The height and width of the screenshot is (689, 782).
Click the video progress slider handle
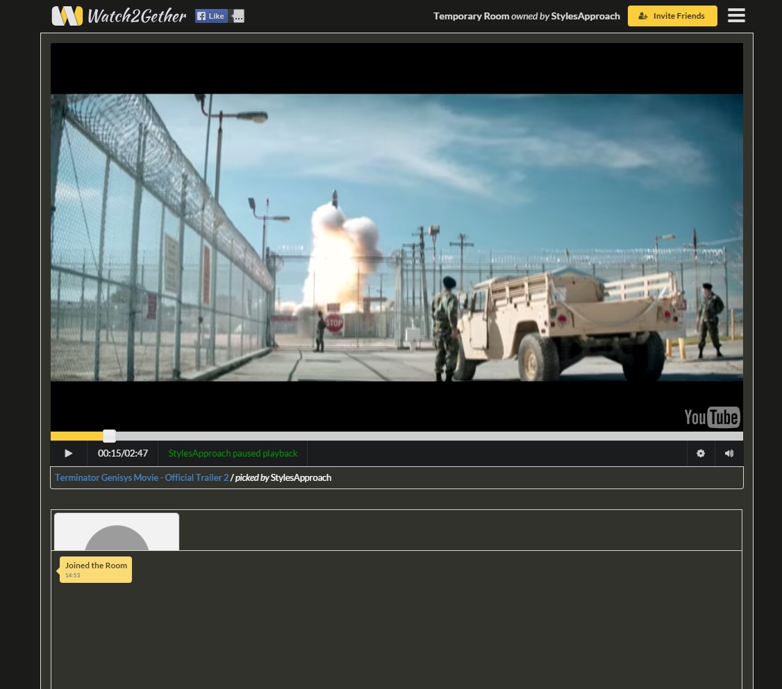[109, 436]
